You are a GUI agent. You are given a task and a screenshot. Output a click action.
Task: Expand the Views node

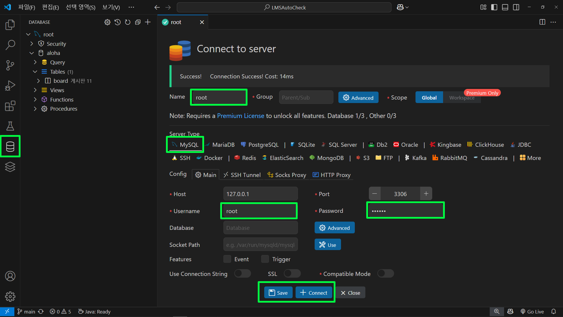(35, 90)
